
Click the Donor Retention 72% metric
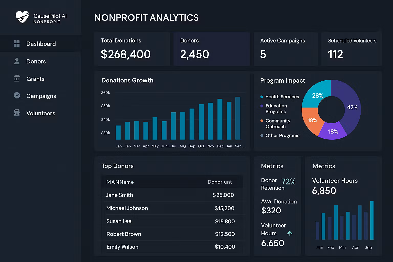point(288,182)
